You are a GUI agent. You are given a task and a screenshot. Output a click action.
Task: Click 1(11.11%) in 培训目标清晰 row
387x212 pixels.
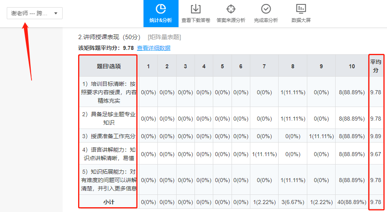click(293, 92)
